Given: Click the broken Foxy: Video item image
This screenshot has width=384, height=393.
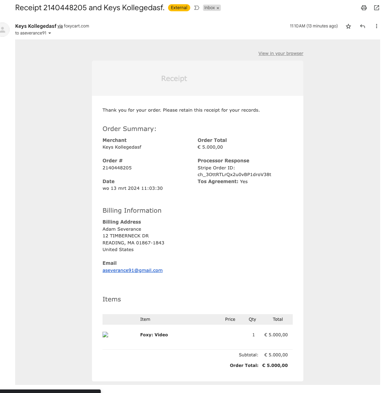Looking at the screenshot, I should point(105,335).
